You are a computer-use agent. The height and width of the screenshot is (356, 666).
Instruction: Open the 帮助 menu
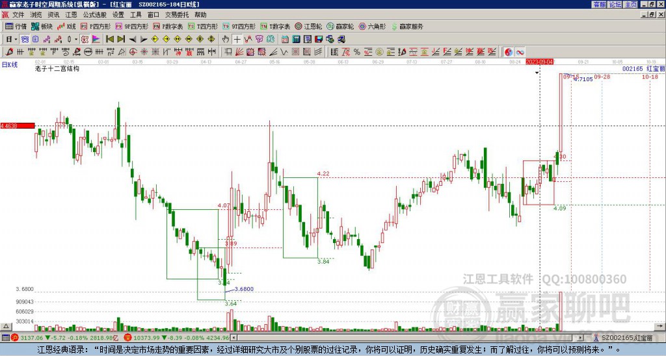[200, 15]
